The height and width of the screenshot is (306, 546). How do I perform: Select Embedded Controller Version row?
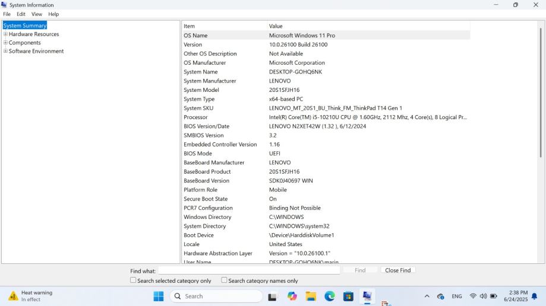pyautogui.click(x=326, y=144)
